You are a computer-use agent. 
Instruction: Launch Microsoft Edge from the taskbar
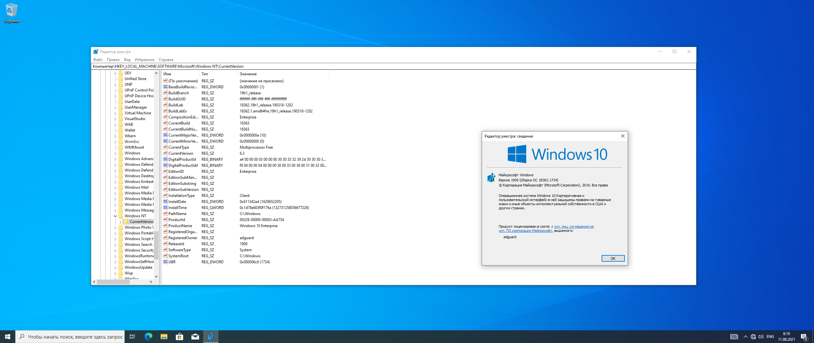click(148, 337)
